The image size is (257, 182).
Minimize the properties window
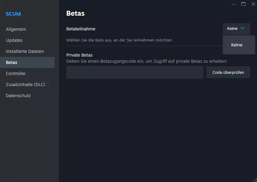pyautogui.click(x=234, y=4)
